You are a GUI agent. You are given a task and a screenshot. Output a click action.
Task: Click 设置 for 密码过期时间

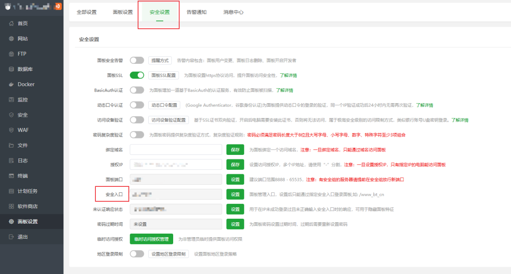(236, 224)
